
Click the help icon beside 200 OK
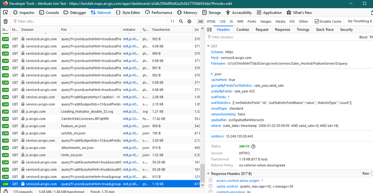pos(254,146)
